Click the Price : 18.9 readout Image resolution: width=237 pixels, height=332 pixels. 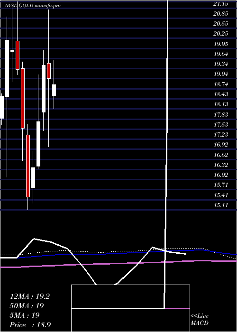tap(30, 325)
